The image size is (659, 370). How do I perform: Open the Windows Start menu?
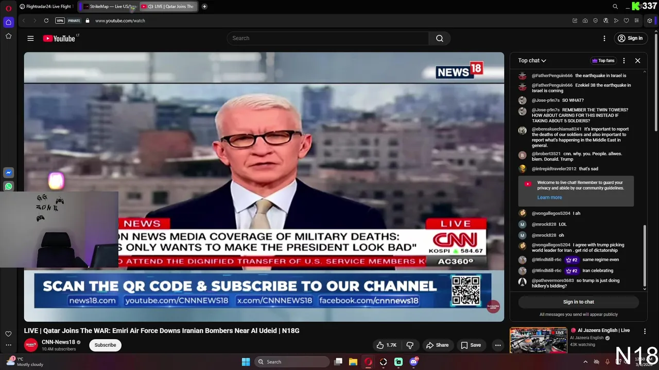tap(246, 362)
